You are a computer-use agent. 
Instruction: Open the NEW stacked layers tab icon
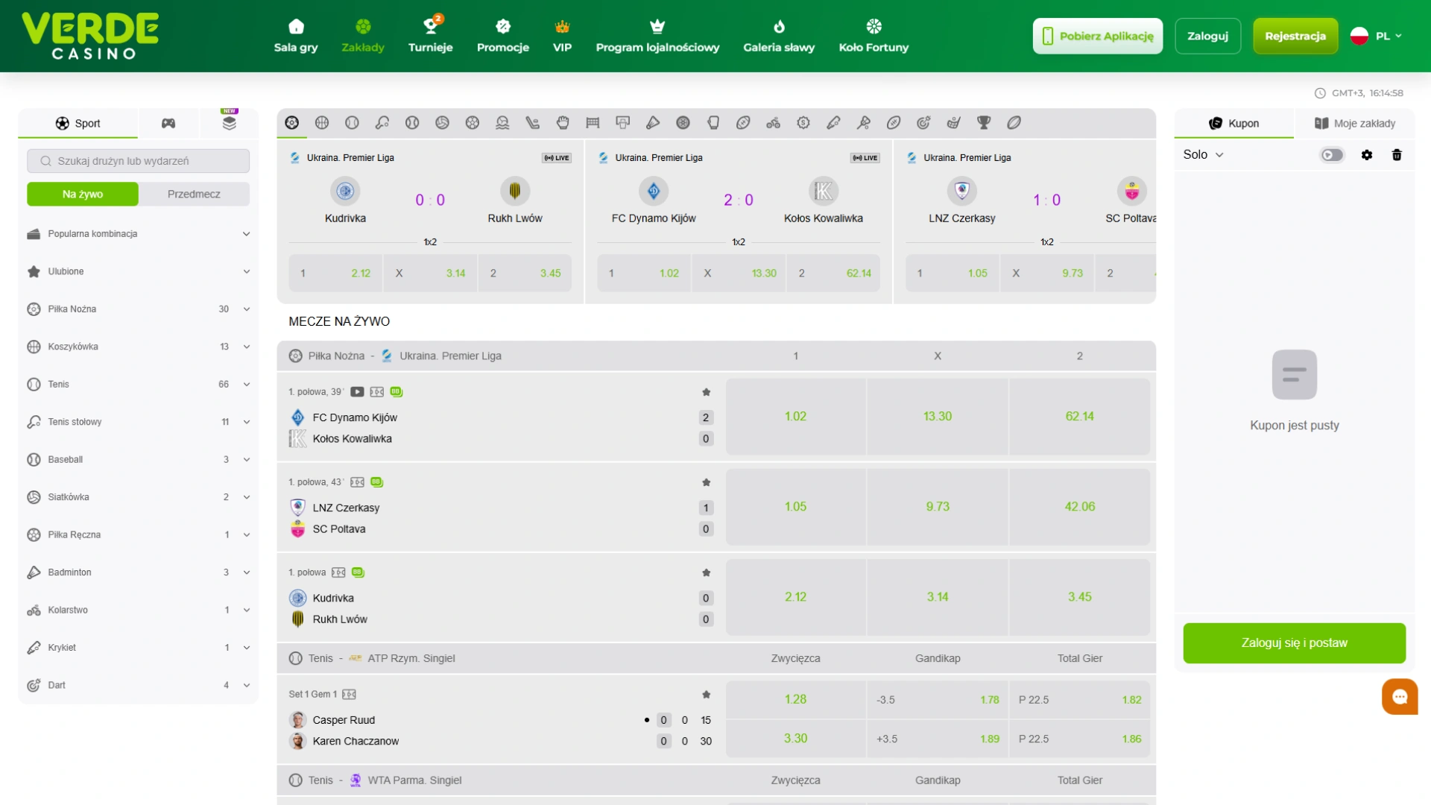pyautogui.click(x=229, y=123)
